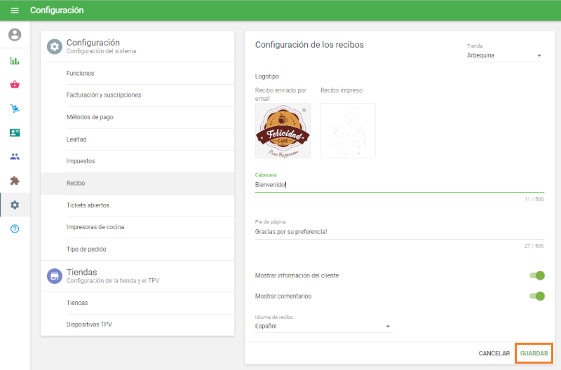Open the Idioma de recibo dropdown
Screen dimensions: 561x370
[323, 326]
